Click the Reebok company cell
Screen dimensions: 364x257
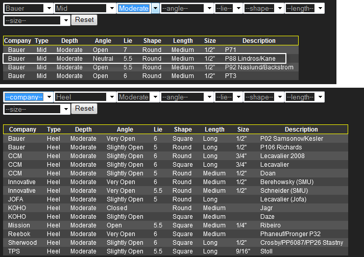[19, 234]
